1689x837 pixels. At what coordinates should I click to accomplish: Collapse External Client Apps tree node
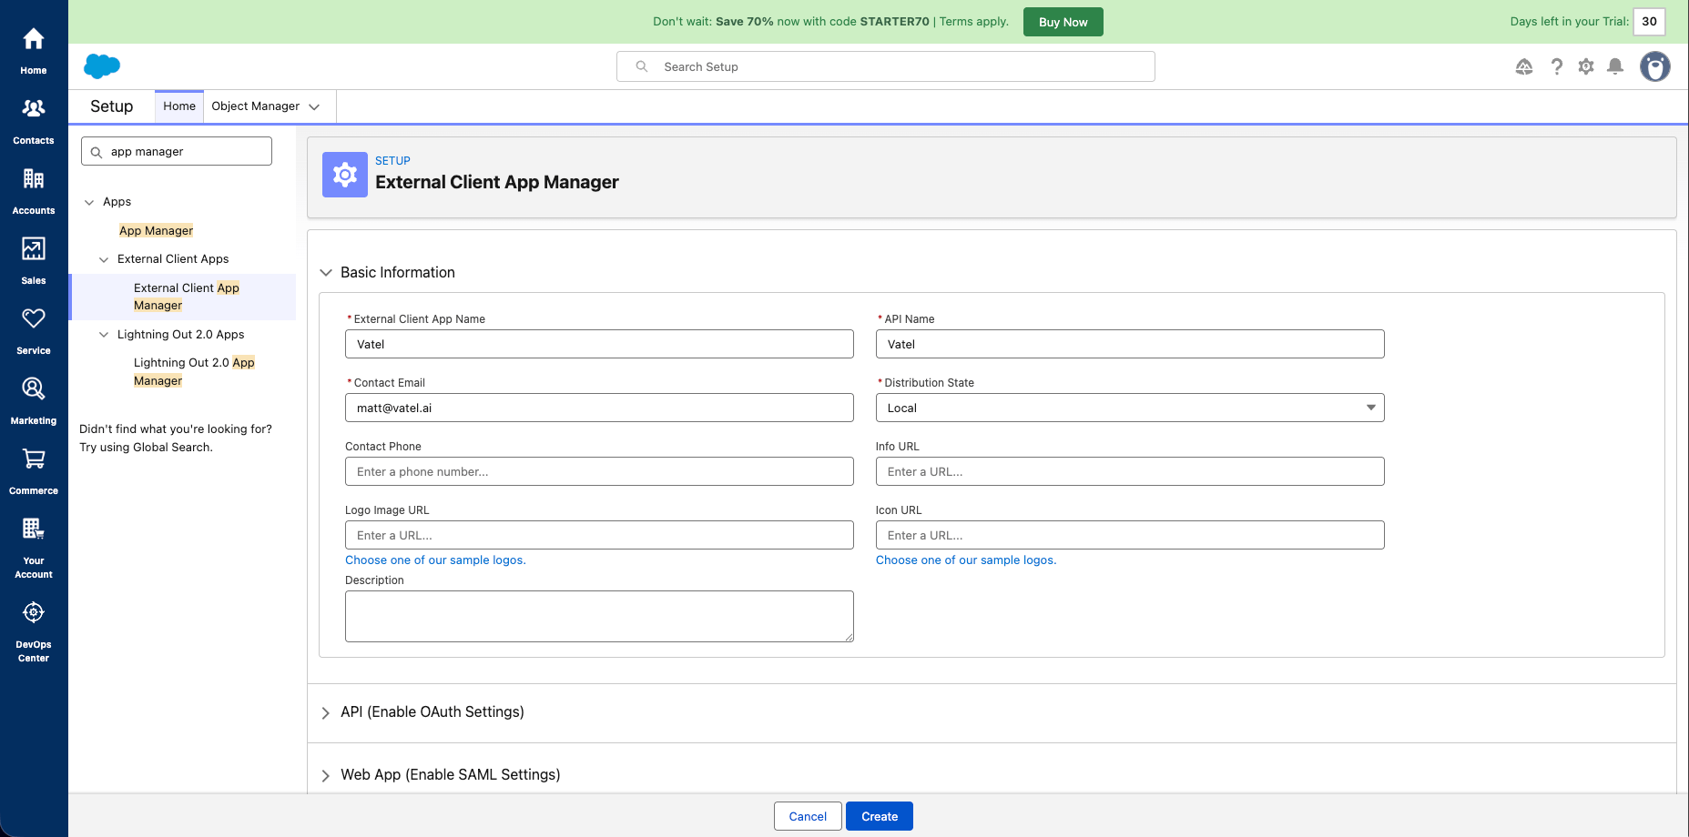(104, 260)
